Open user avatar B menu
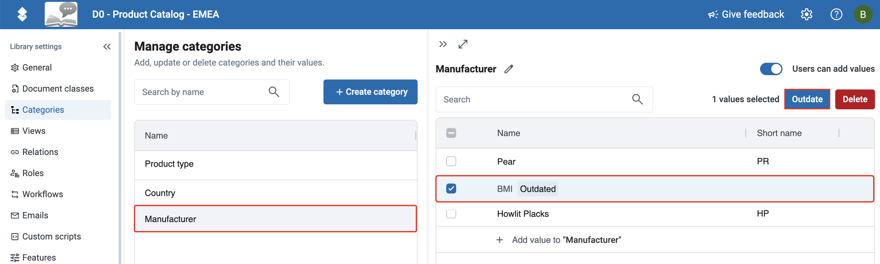The height and width of the screenshot is (264, 880). (863, 14)
